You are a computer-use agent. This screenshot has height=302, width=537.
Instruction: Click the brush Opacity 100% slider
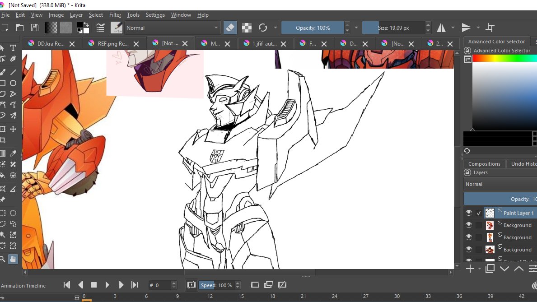point(313,28)
